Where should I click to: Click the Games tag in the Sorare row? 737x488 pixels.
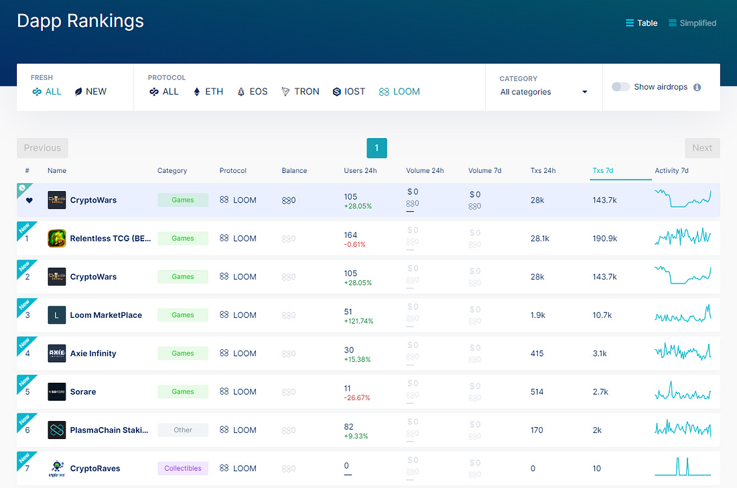183,391
